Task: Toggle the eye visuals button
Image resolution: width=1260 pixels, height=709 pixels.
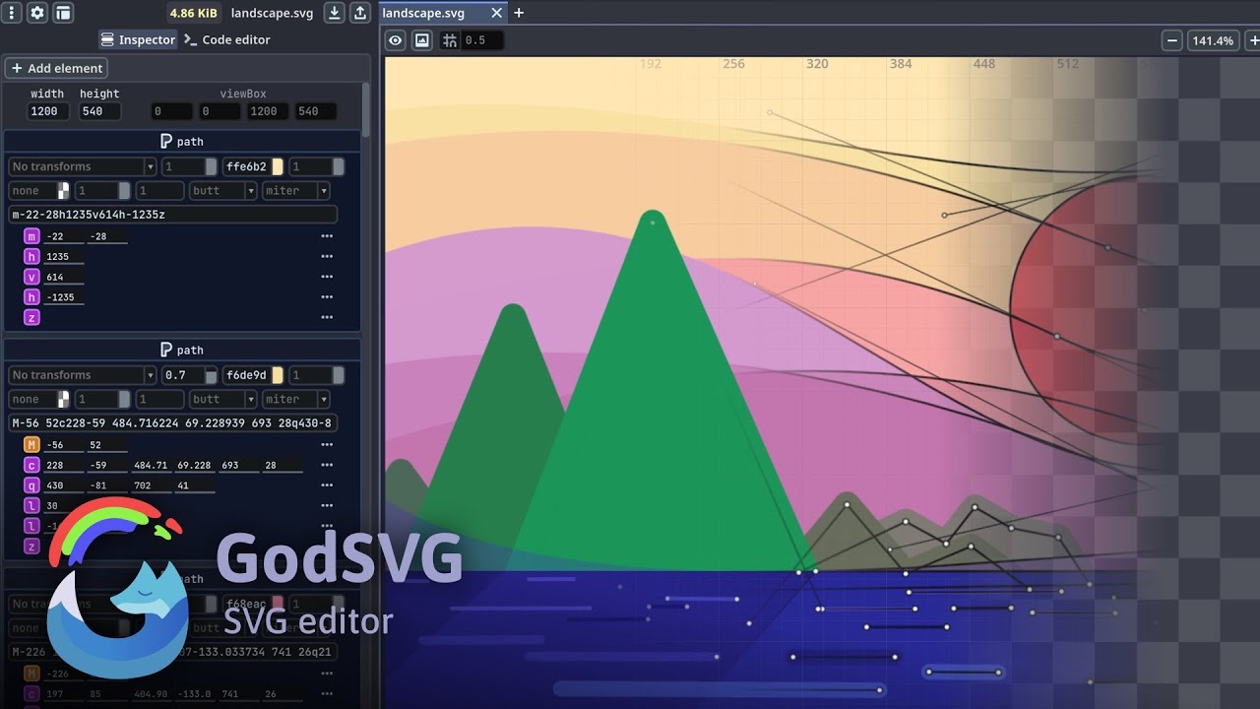Action: click(x=395, y=40)
